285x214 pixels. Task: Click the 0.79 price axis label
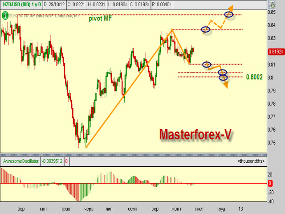point(271,91)
